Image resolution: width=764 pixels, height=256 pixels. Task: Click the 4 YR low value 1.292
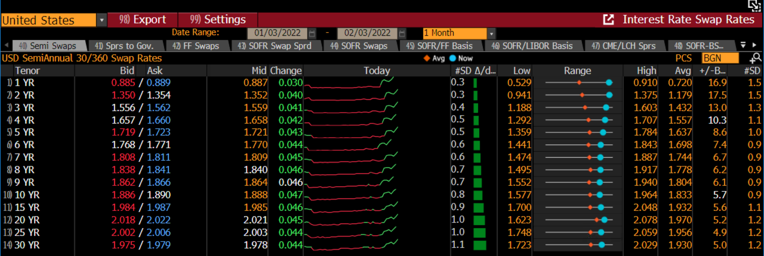(x=519, y=120)
